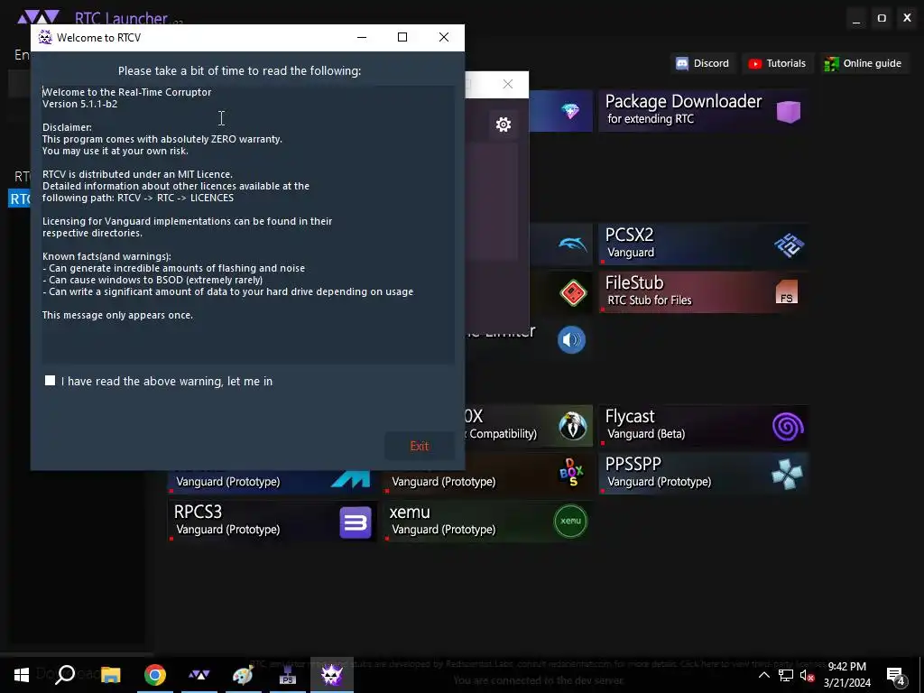Click "Version 5.1.1-b2" text line
The image size is (924, 693).
point(80,104)
